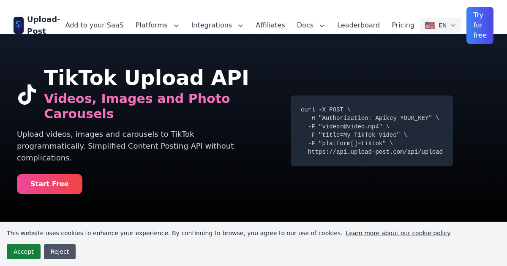
Task: Click the pink Start Free button
Action: pos(49,184)
